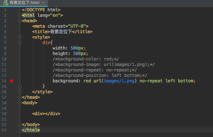Collapse the body tag fold marker on line 18
The image size is (213, 137).
pyautogui.click(x=20, y=103)
